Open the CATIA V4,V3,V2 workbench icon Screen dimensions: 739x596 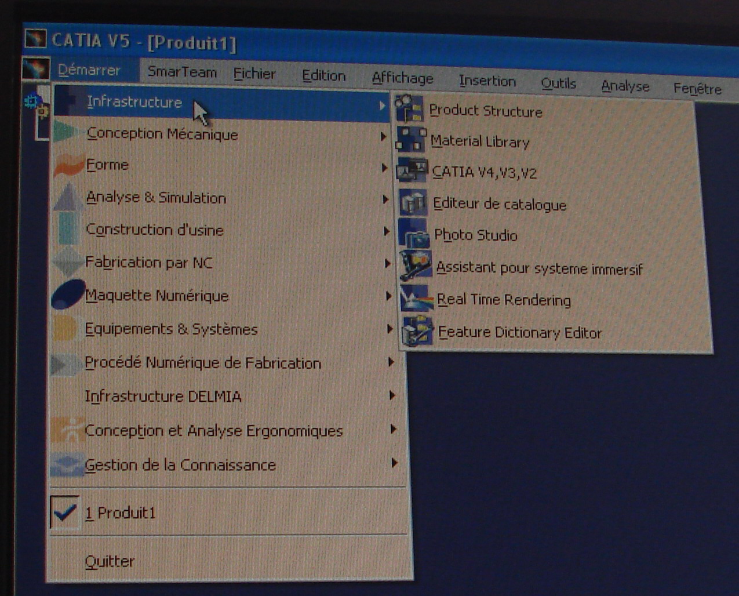coord(412,170)
